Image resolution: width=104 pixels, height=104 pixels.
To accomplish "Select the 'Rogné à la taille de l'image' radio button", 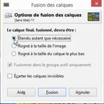I will coord(14,46).
